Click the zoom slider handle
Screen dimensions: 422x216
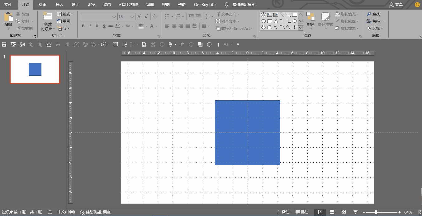376,212
